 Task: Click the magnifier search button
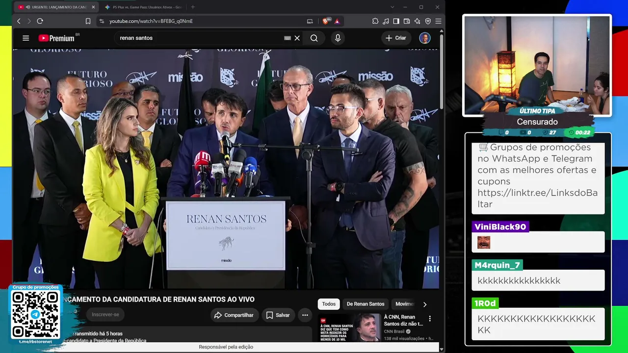[x=314, y=38]
